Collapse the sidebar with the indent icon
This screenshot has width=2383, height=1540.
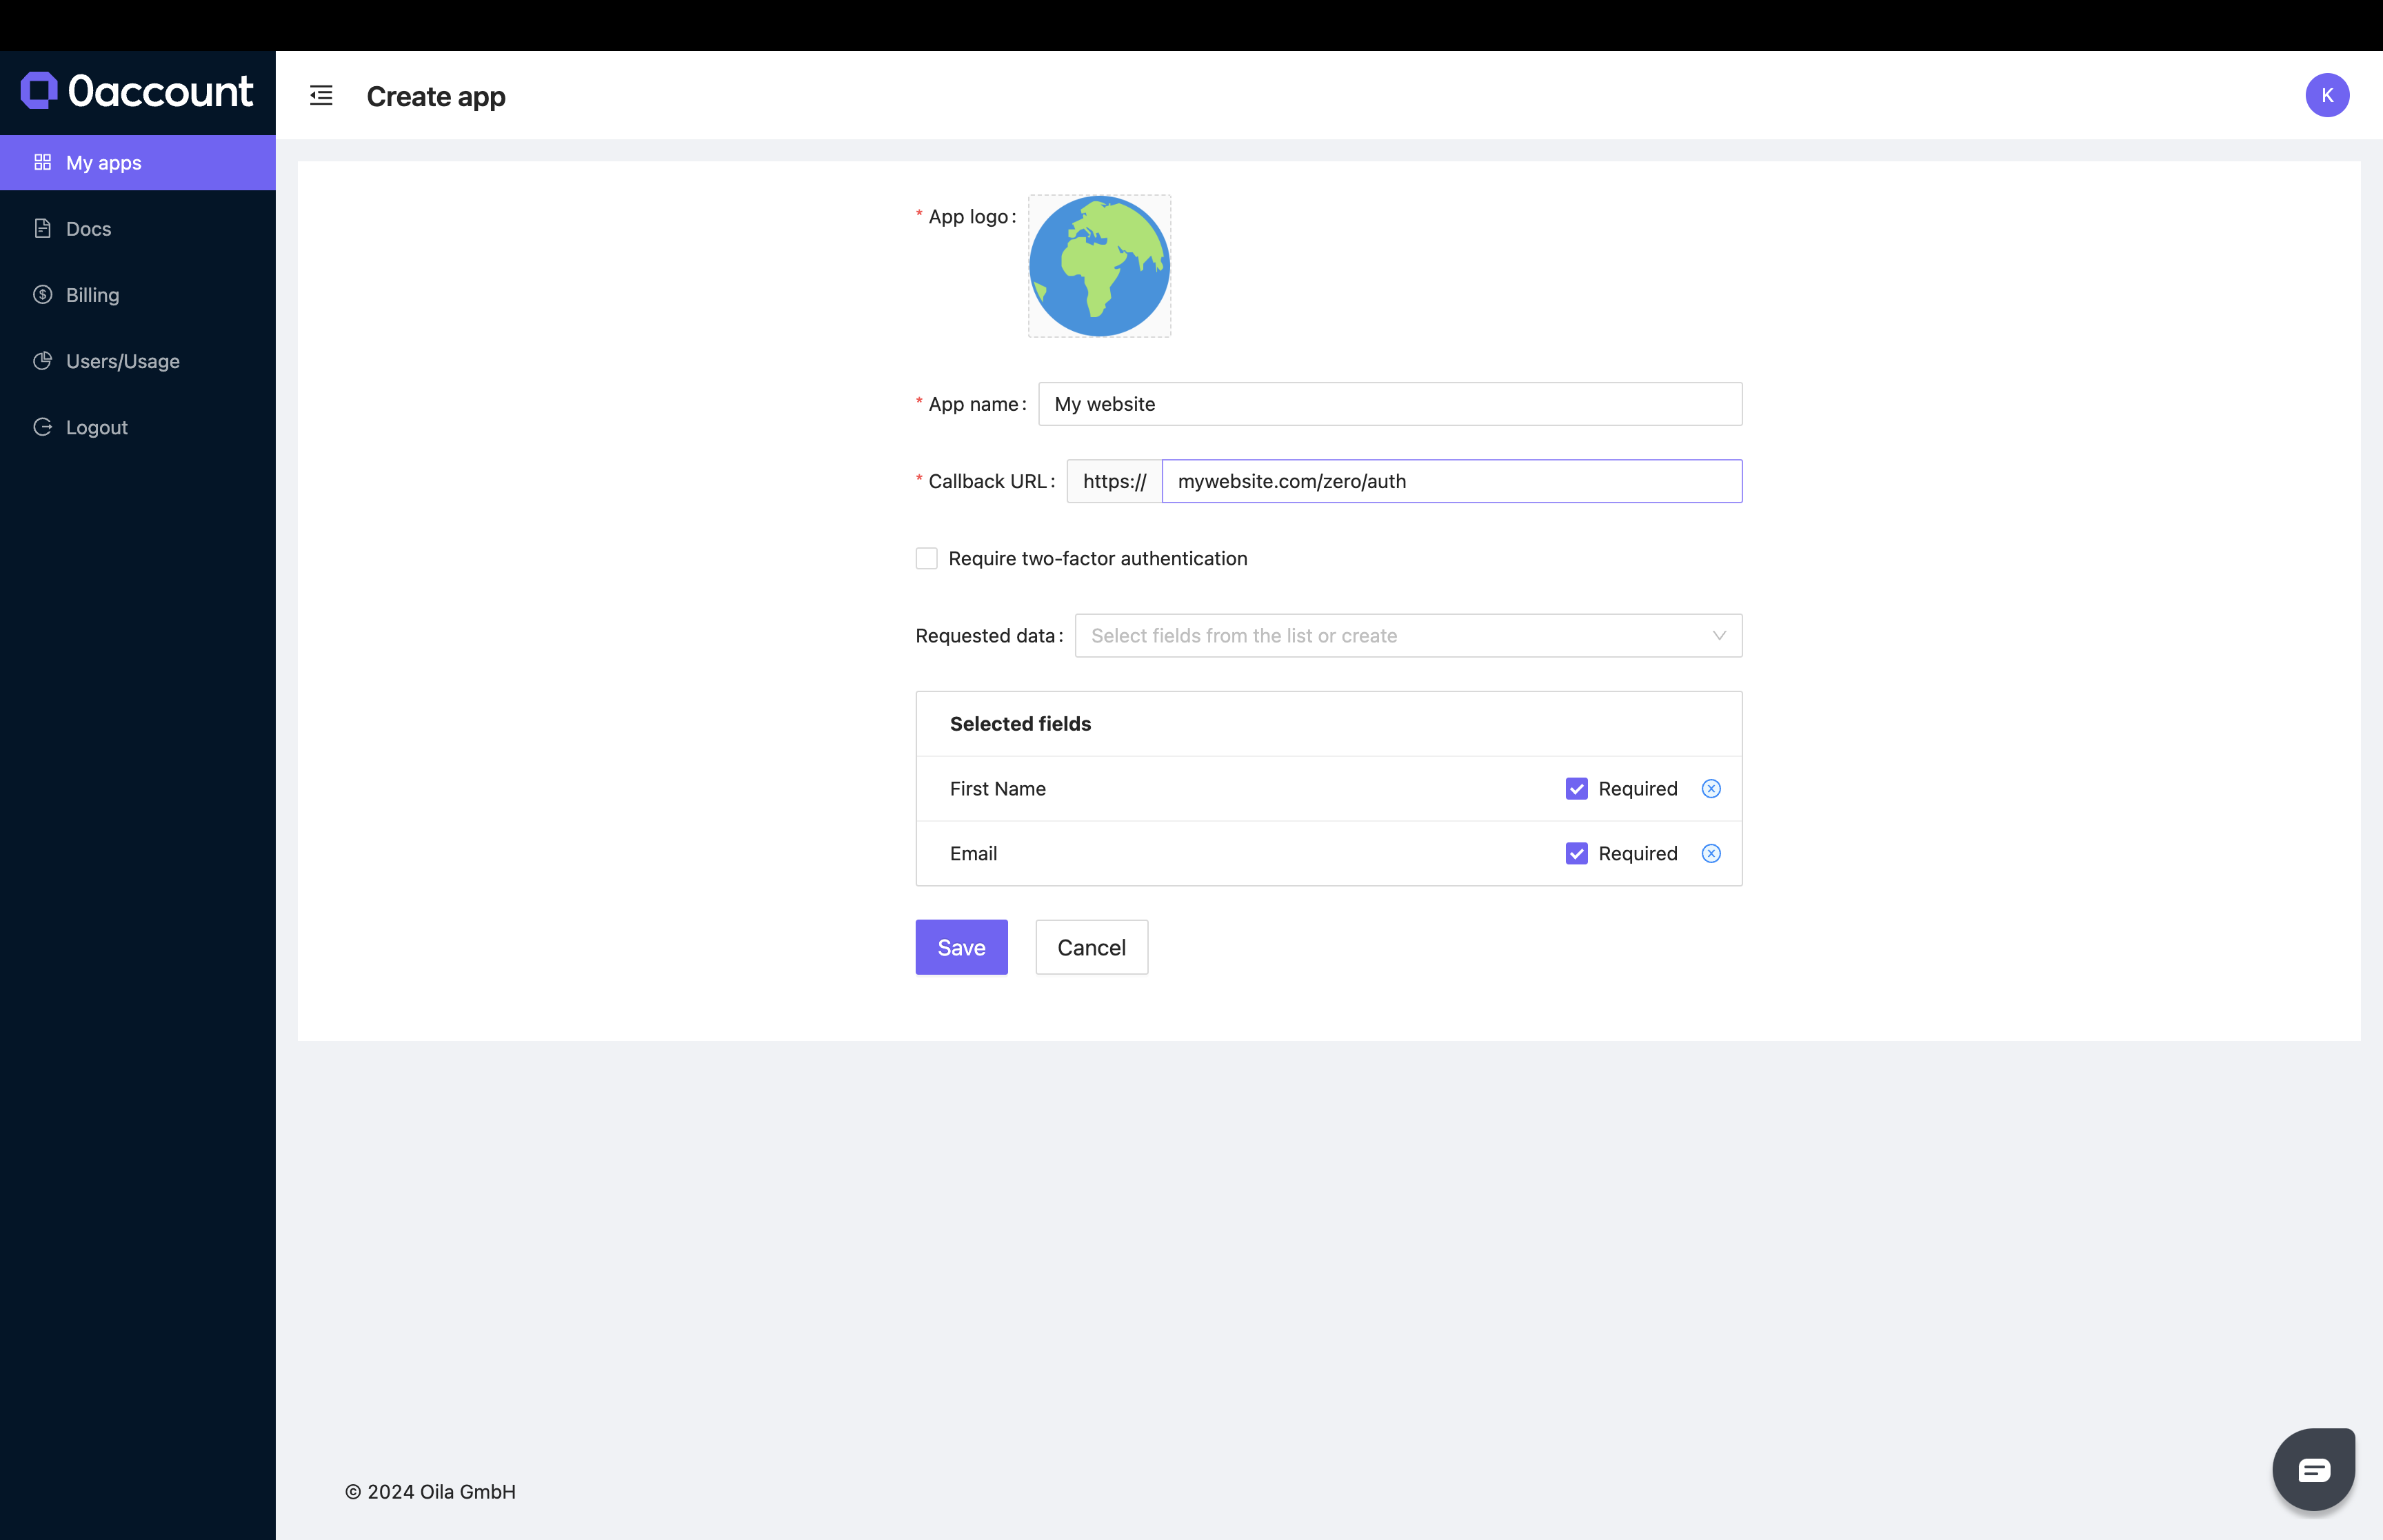tap(320, 95)
